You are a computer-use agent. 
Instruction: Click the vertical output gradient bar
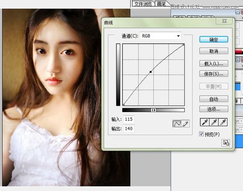118,75
